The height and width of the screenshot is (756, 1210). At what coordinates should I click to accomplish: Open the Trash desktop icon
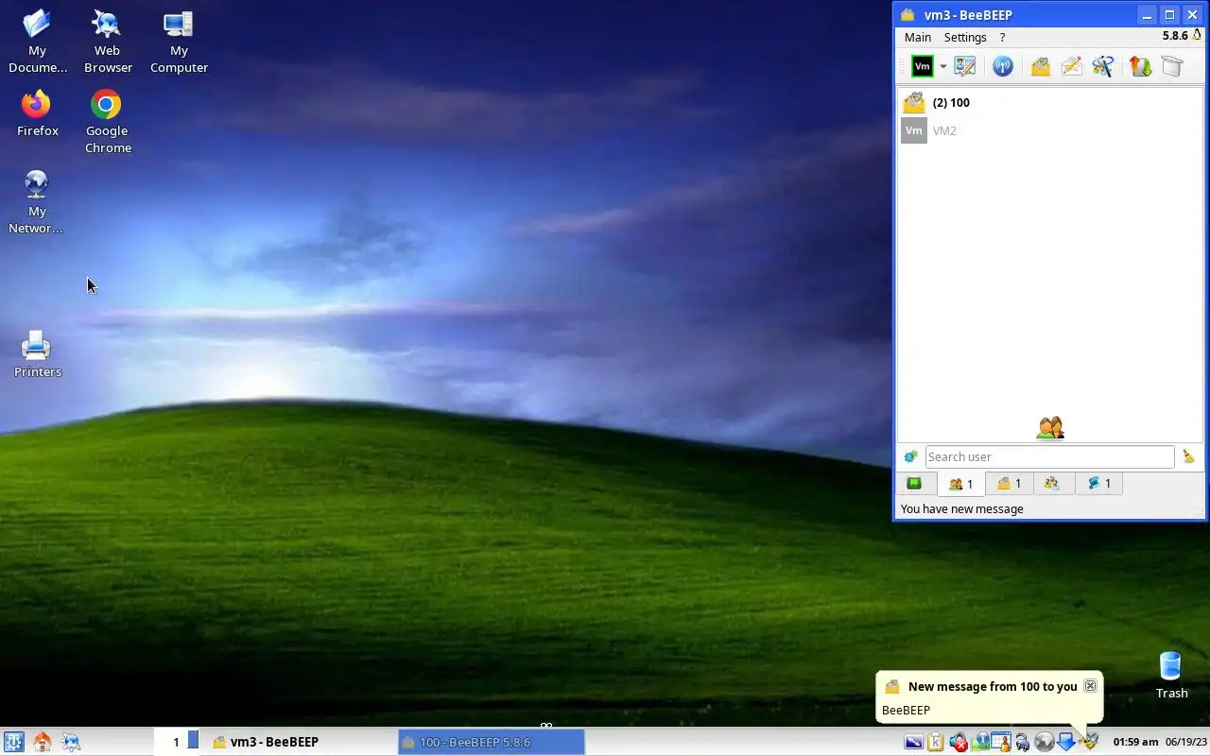[x=1171, y=676]
